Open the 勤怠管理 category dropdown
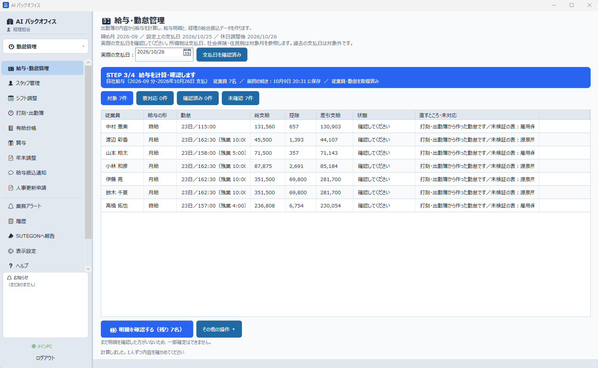This screenshot has height=368, width=598. tap(46, 47)
